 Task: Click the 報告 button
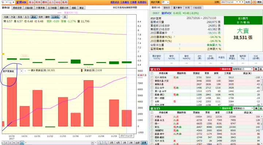[x=38, y=2]
